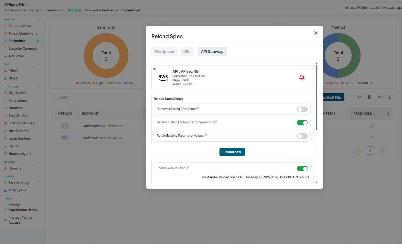This screenshot has width=402, height=244.
Task: Switch to File Upload tab
Action: [x=164, y=52]
